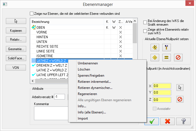
Task: Click the cursor pick button beside X field
Action: click(180, 87)
